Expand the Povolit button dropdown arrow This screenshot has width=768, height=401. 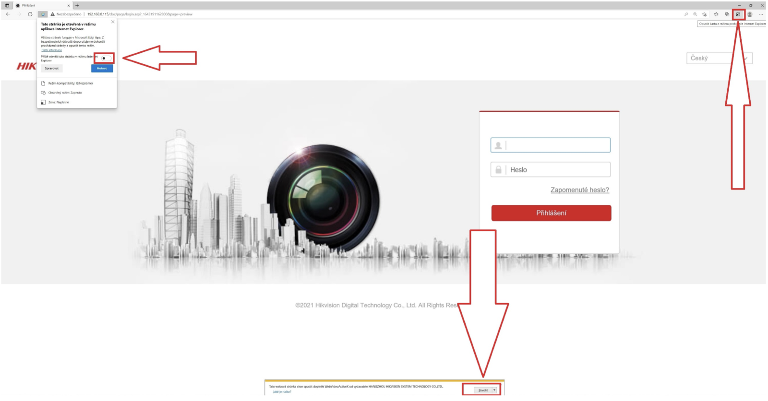coord(494,390)
